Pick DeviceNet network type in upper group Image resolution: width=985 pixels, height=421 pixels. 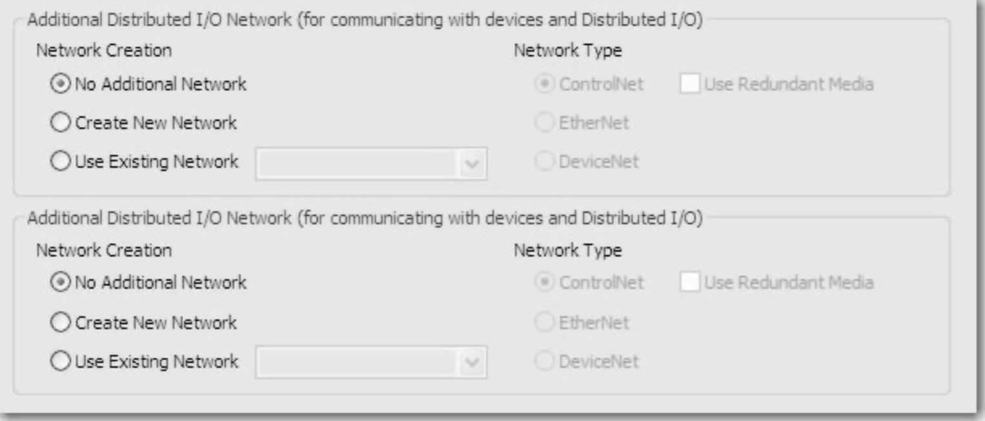click(x=543, y=162)
